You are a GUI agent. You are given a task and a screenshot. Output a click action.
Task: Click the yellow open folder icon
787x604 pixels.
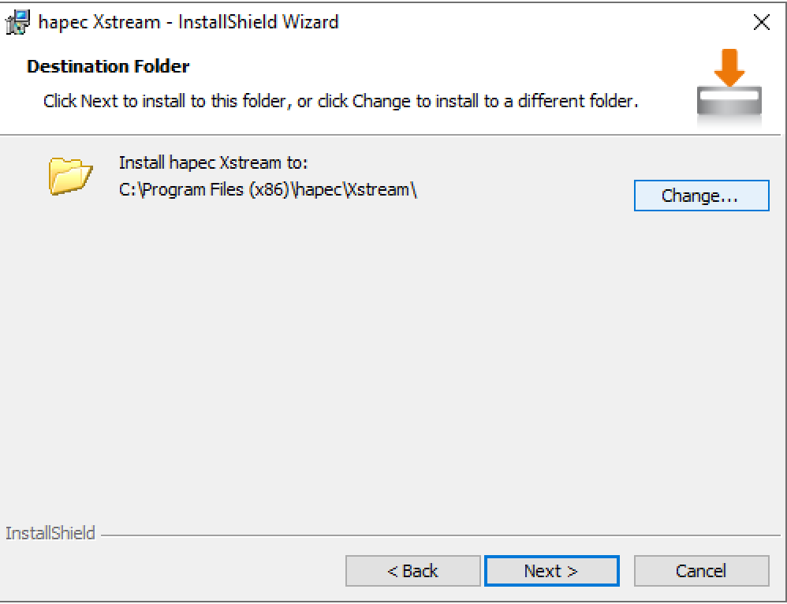tap(70, 175)
